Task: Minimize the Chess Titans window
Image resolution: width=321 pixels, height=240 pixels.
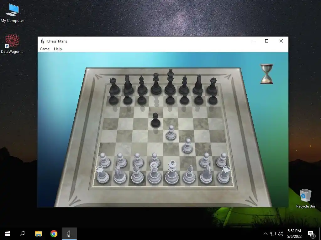Action: click(253, 41)
